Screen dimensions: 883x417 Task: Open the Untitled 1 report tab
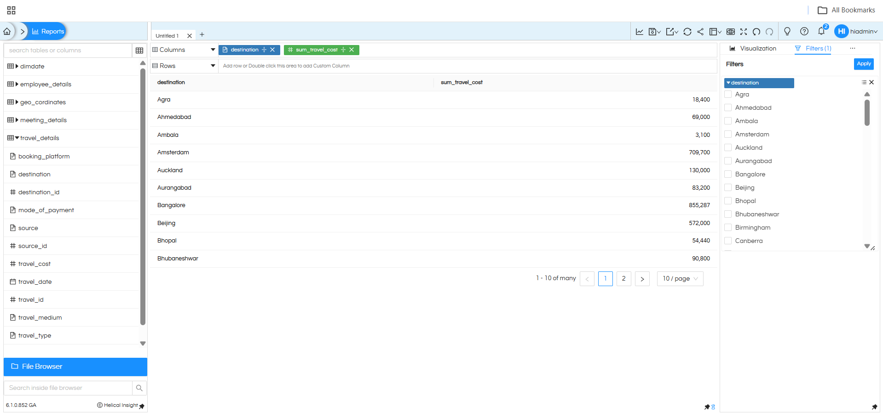pyautogui.click(x=167, y=36)
